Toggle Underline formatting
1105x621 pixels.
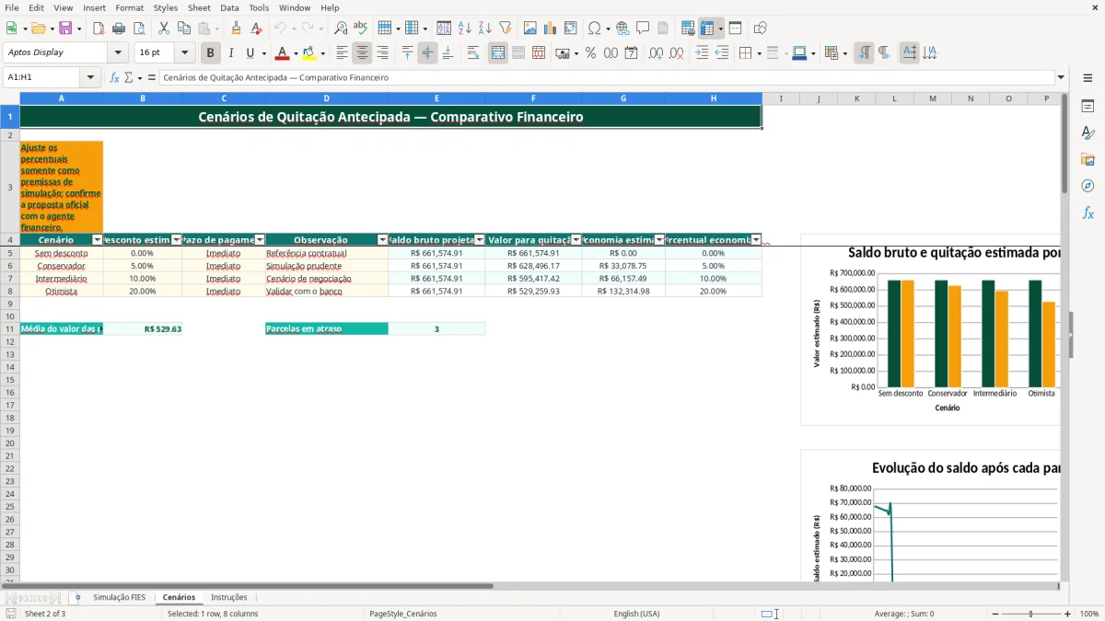[x=250, y=53]
